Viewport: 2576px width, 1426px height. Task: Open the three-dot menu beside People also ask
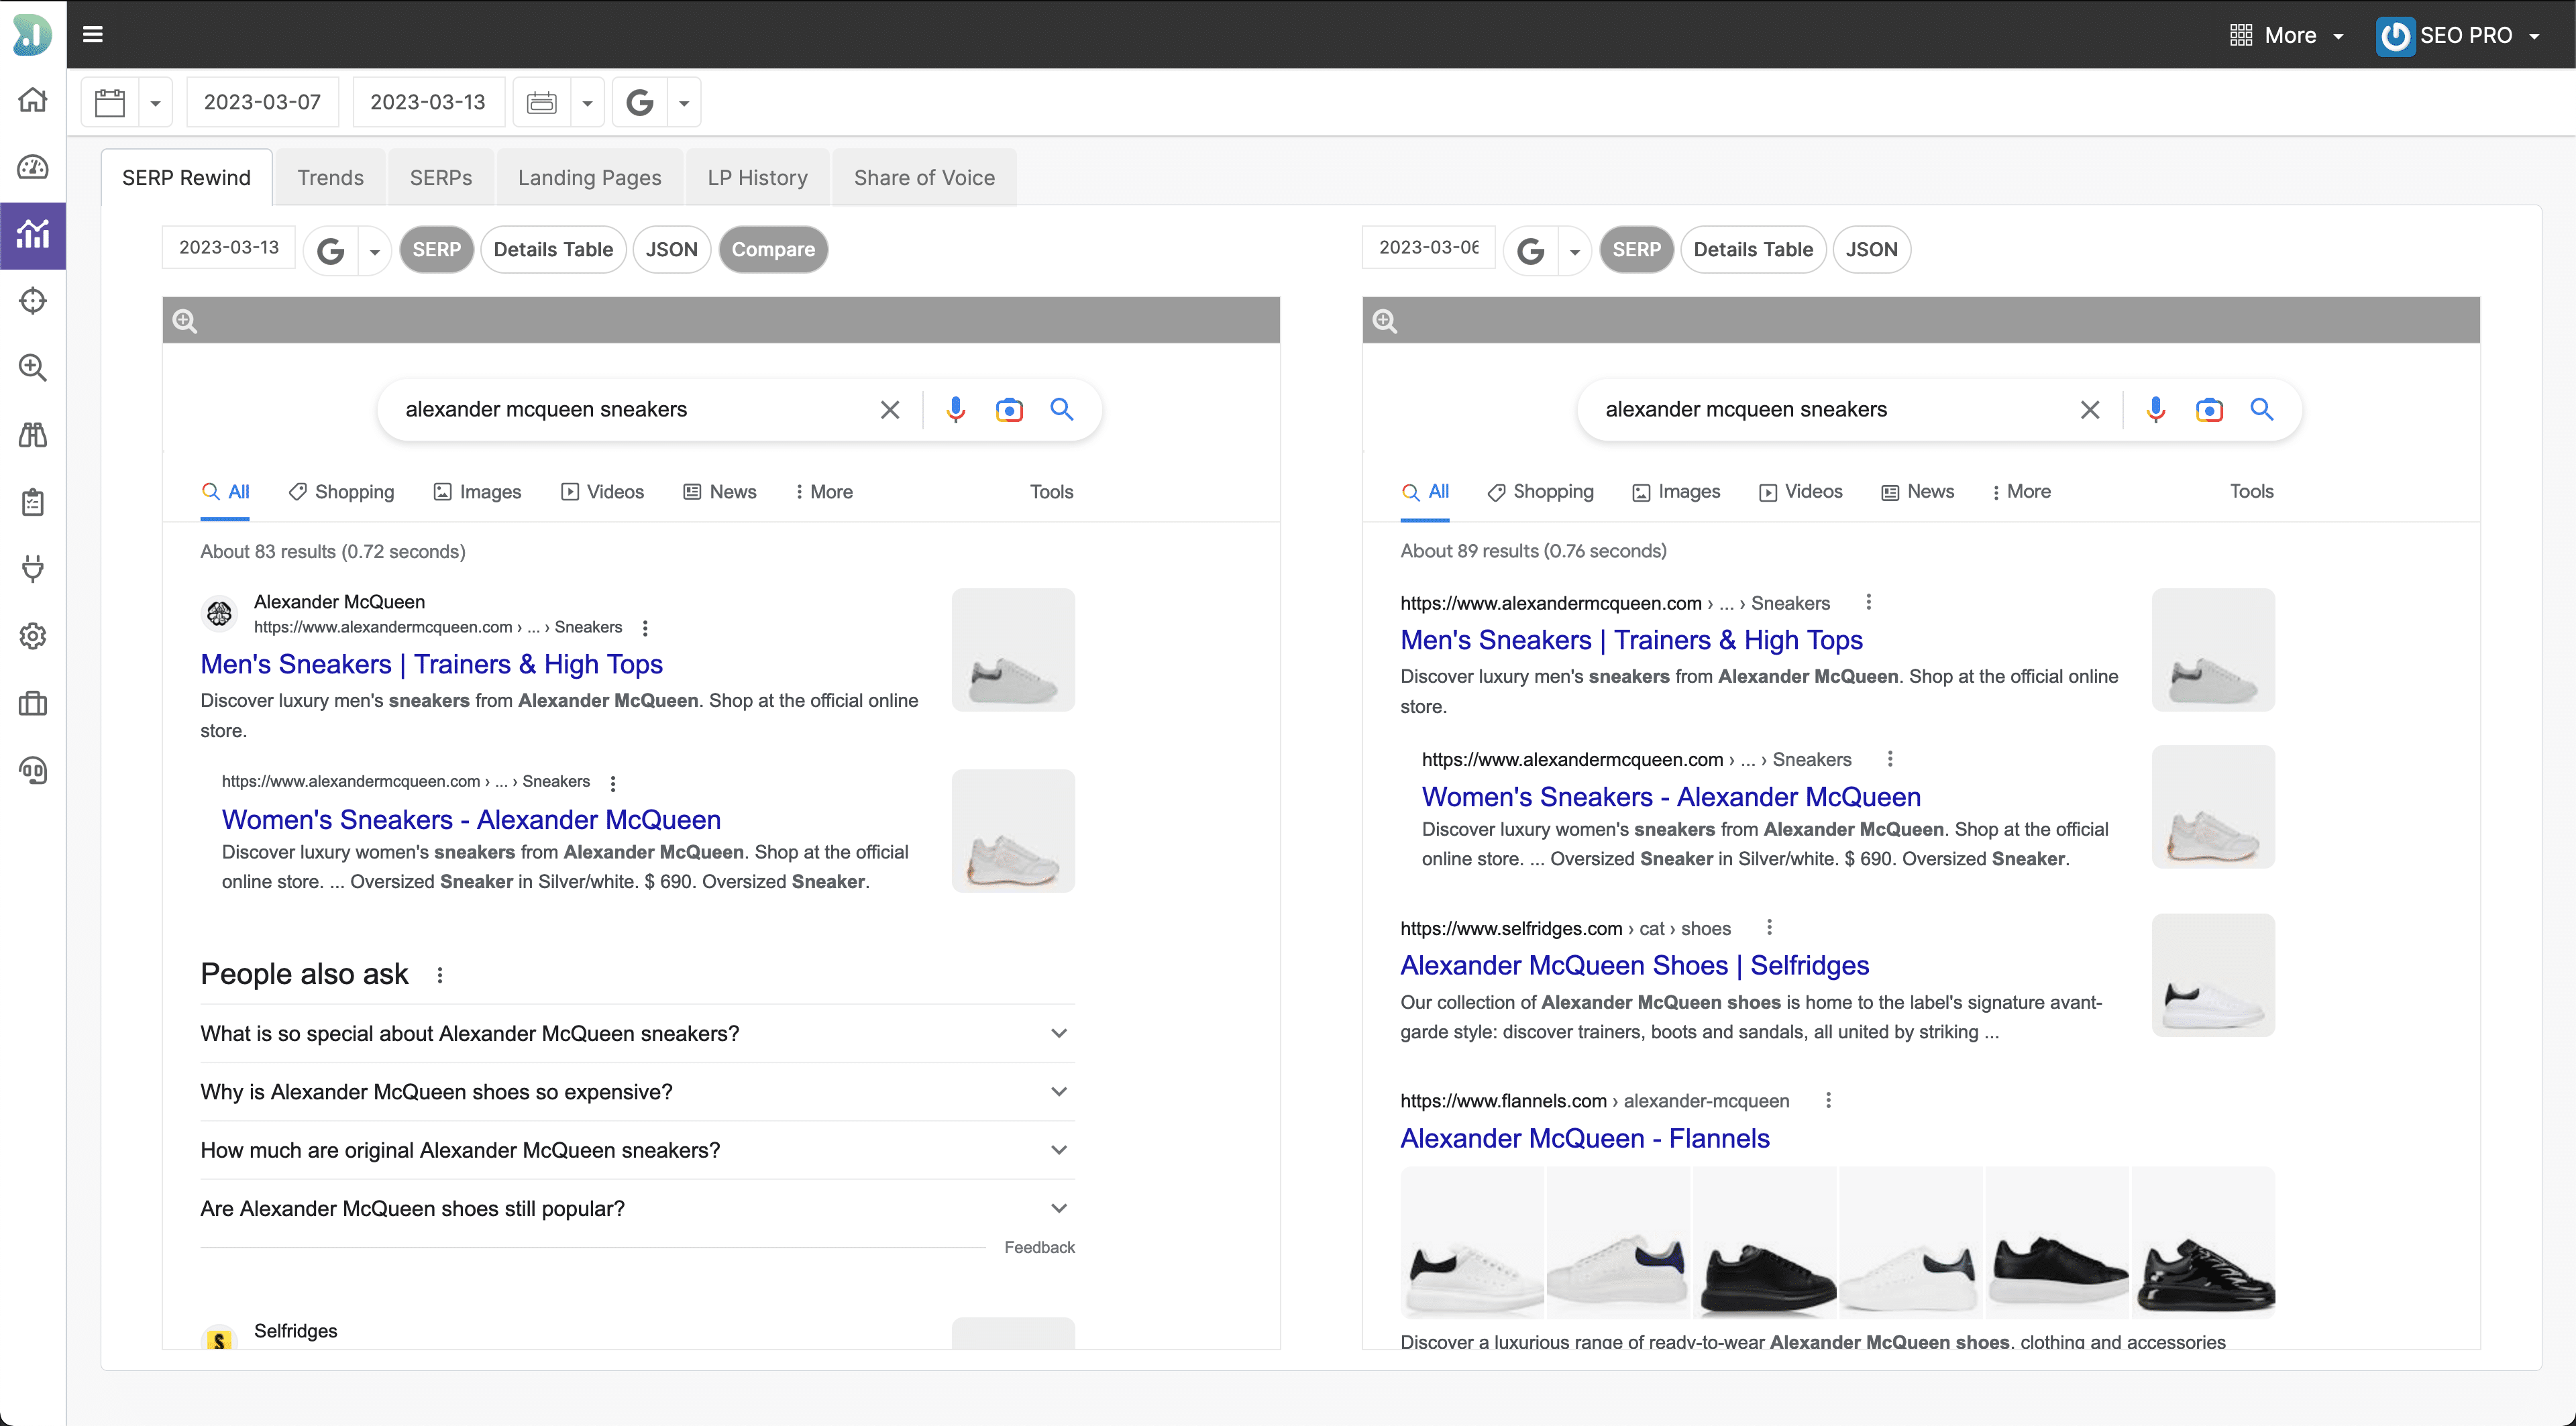(x=440, y=975)
